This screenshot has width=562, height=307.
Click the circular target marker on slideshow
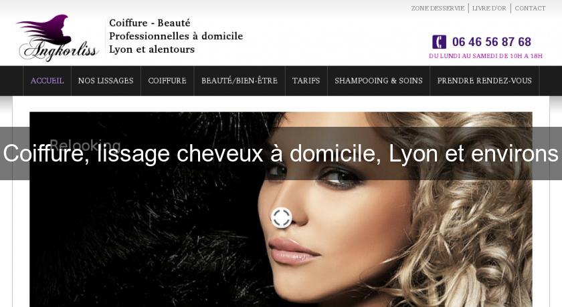tap(282, 218)
